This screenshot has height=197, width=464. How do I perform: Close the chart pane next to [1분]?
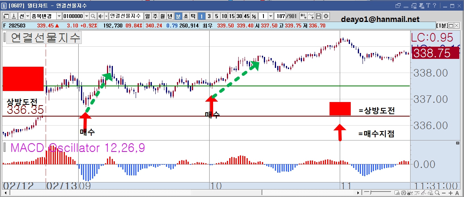click(457, 26)
